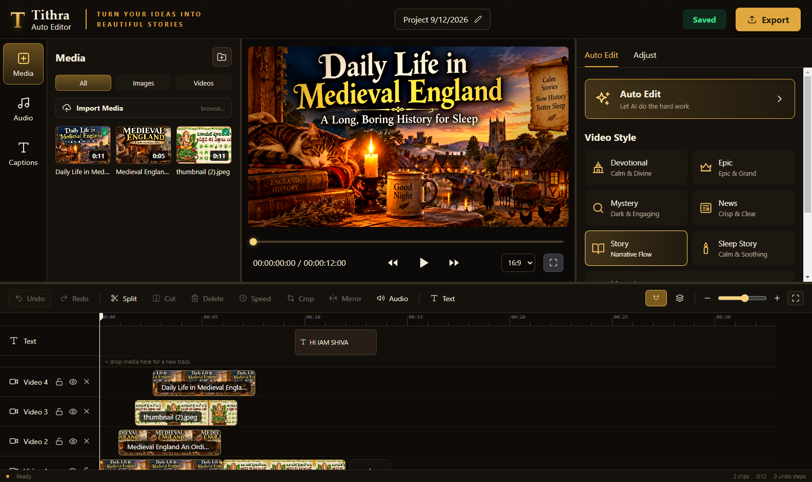Select thumbnail (2).jpeg media item
The width and height of the screenshot is (812, 482).
tap(204, 151)
